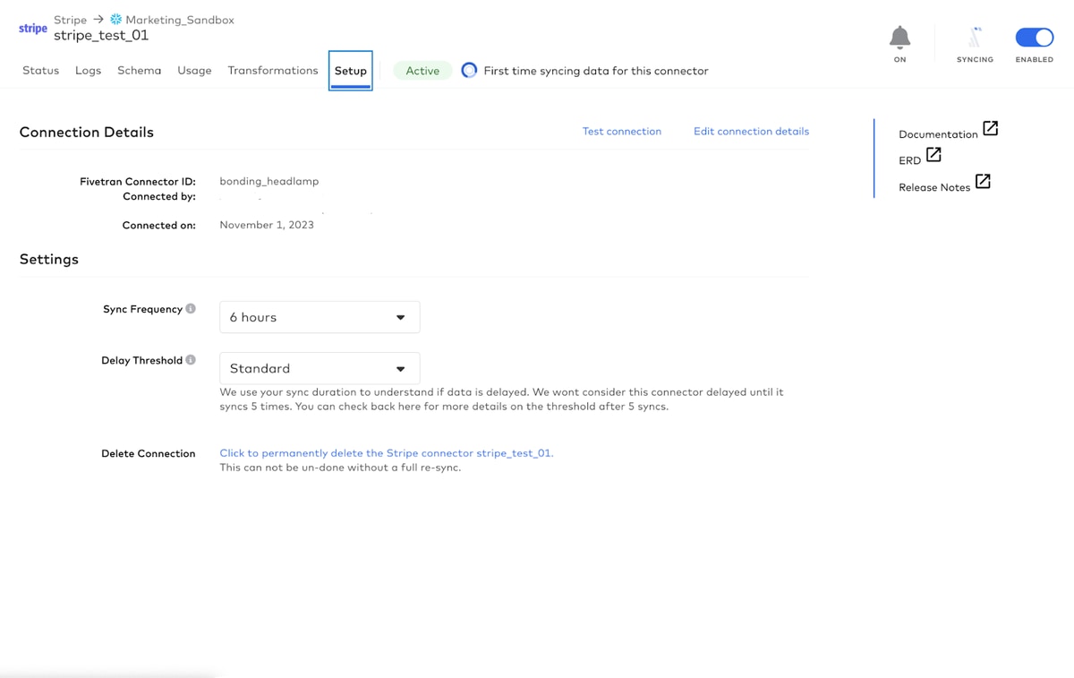The height and width of the screenshot is (678, 1074).
Task: Click the First time syncing data message
Action: (596, 71)
